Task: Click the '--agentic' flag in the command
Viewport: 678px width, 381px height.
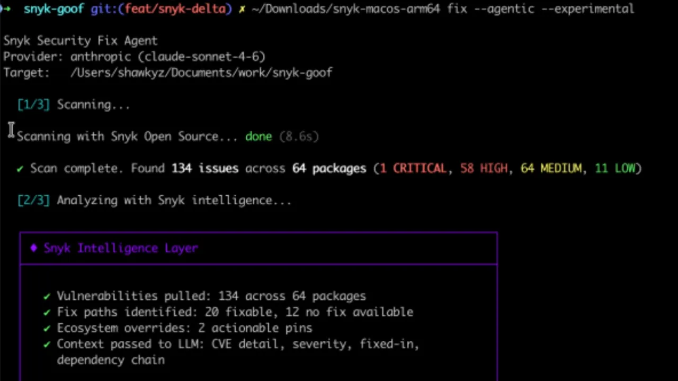Action: (x=504, y=9)
